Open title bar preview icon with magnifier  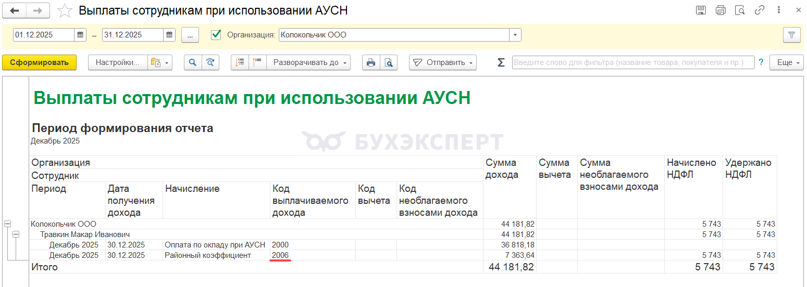740,10
